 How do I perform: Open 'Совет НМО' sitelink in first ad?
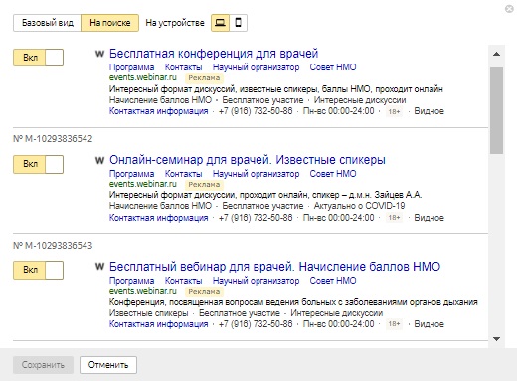pos(333,67)
